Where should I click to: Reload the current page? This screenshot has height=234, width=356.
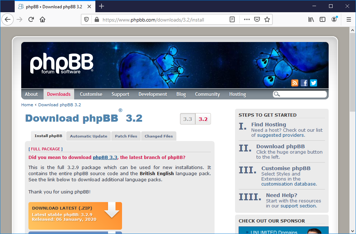(31, 19)
